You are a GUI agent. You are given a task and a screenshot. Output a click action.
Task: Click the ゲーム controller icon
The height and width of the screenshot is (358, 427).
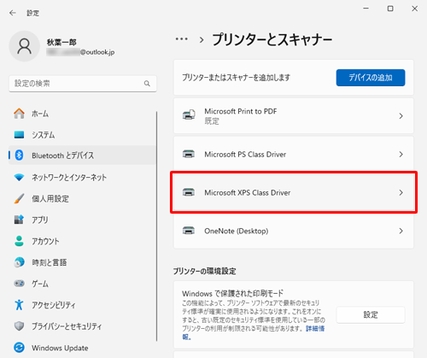click(19, 284)
